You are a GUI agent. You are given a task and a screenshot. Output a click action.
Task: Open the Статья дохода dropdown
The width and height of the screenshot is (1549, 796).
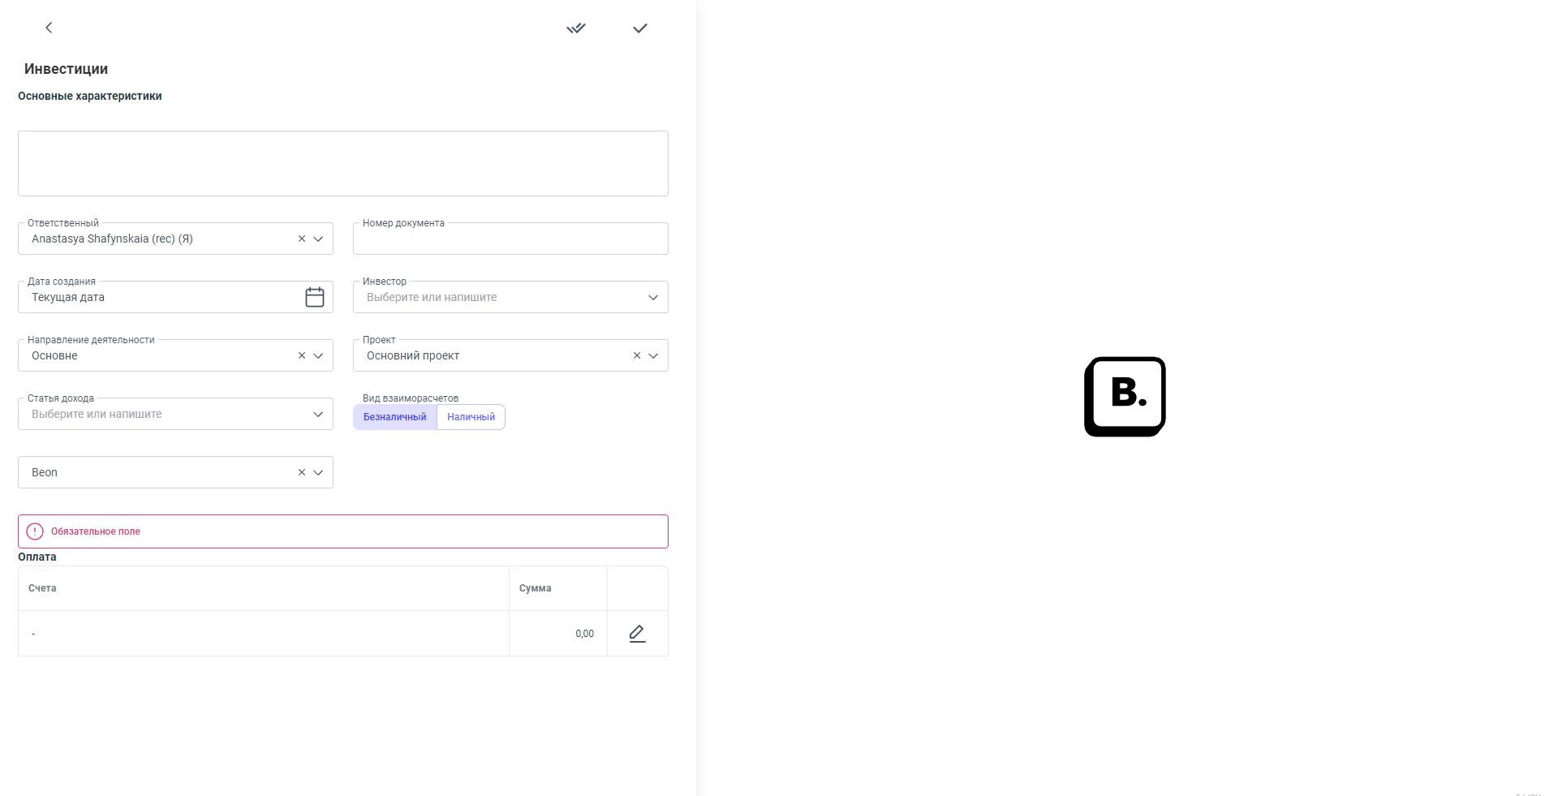click(318, 415)
